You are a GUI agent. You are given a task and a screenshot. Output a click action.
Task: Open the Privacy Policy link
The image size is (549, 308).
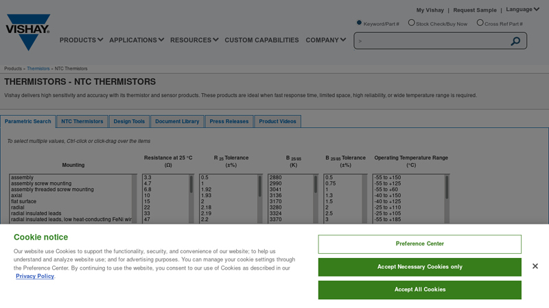pyautogui.click(x=34, y=276)
